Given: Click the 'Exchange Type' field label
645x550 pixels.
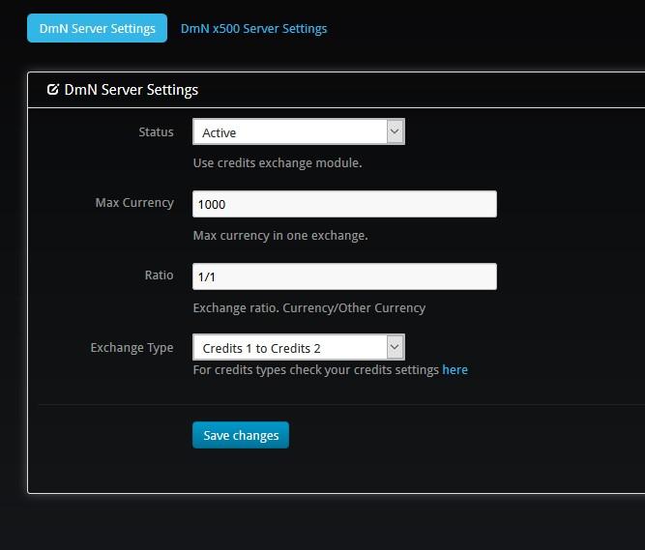Looking at the screenshot, I should pyautogui.click(x=132, y=348).
